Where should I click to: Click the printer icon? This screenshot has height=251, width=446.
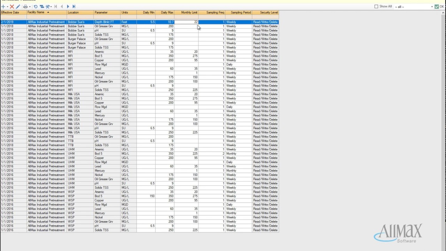pos(25,7)
